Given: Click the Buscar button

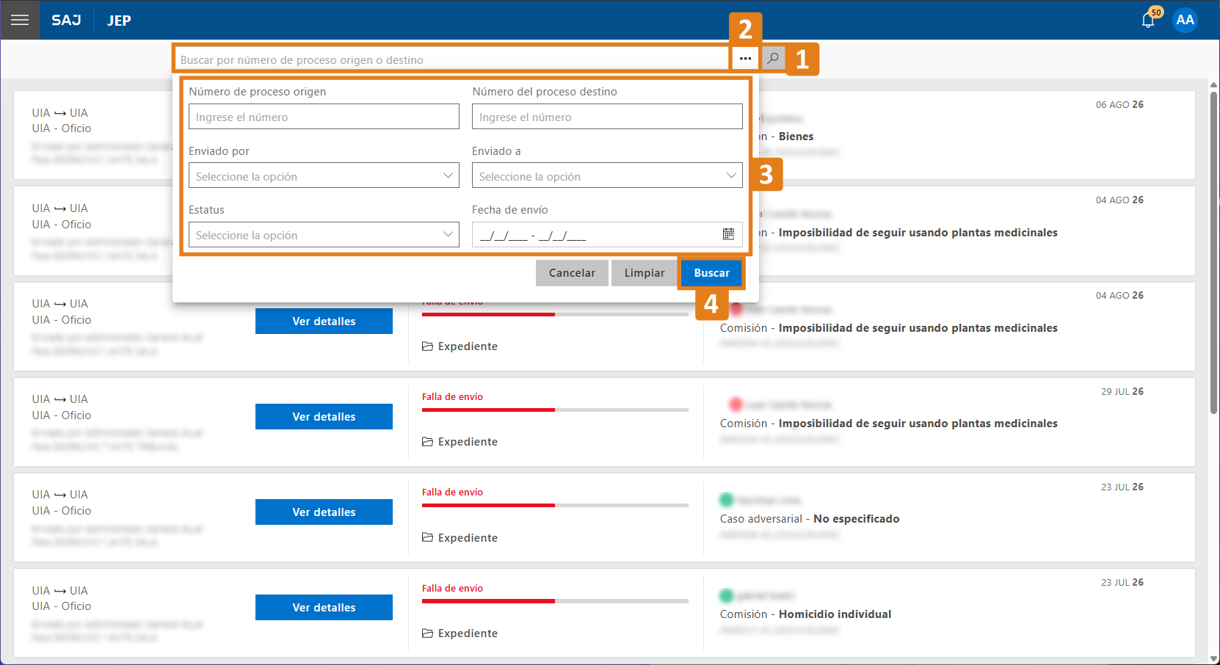Looking at the screenshot, I should point(711,273).
